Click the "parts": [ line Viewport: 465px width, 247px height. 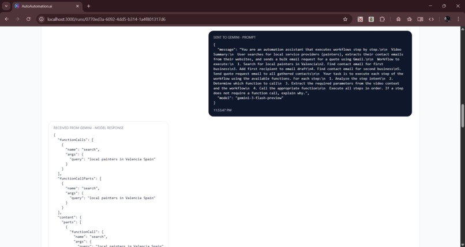point(72,222)
